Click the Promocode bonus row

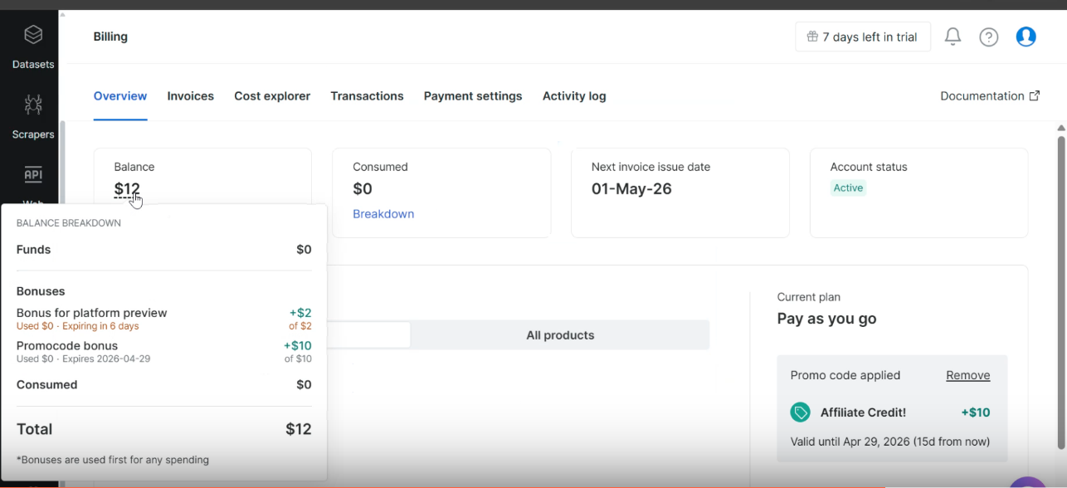click(x=164, y=352)
